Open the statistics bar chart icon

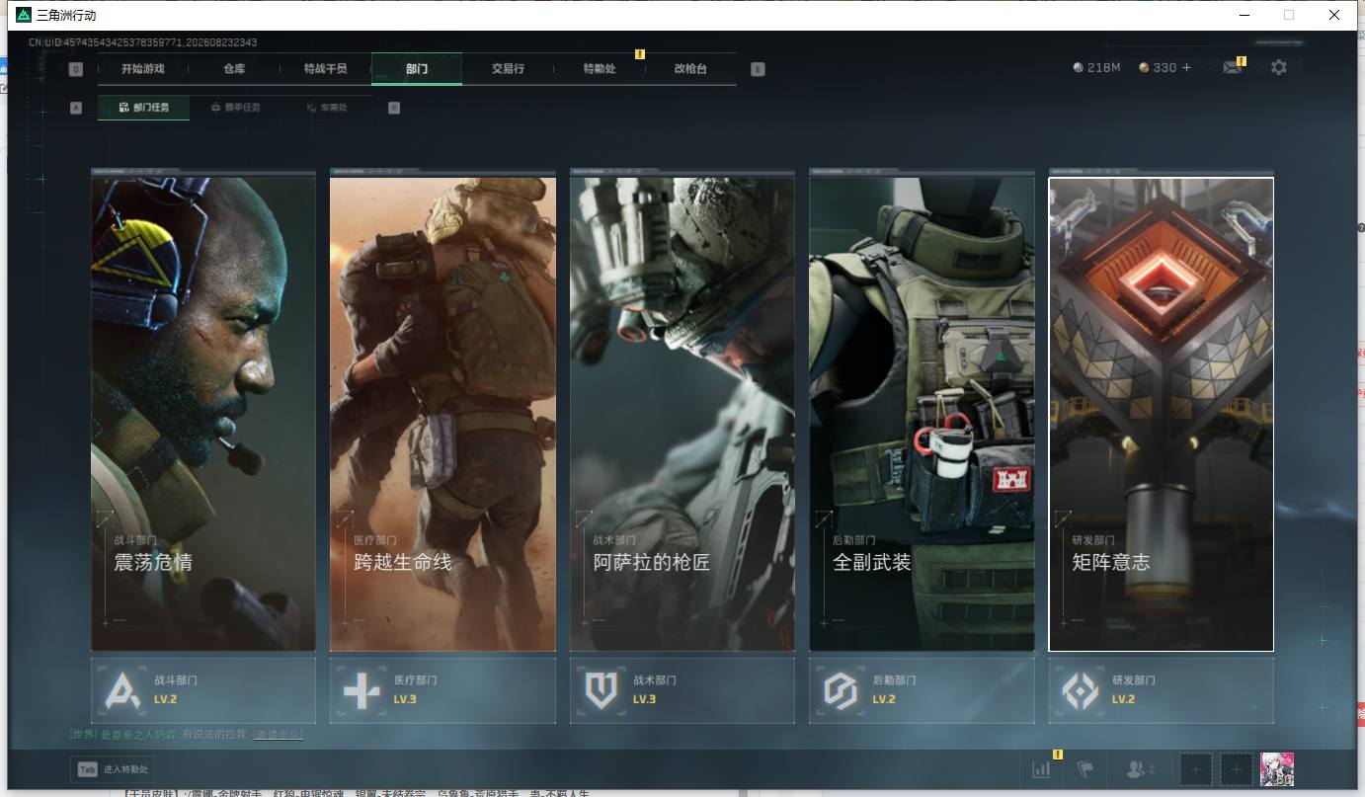[1041, 769]
